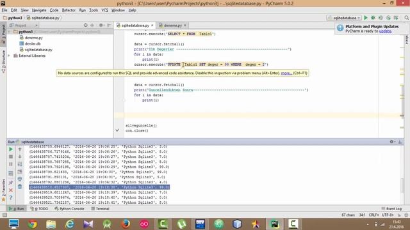This screenshot has width=410, height=230.
Task: Click the Run console vertical scrollbar
Action: point(402,185)
